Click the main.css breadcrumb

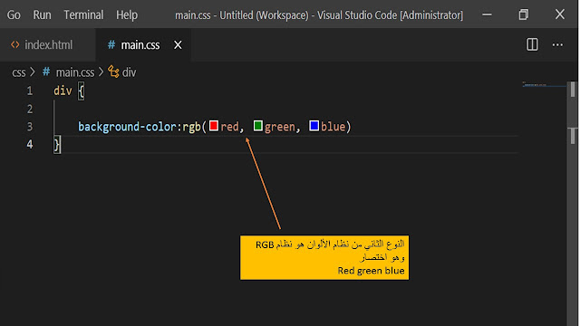tap(75, 72)
